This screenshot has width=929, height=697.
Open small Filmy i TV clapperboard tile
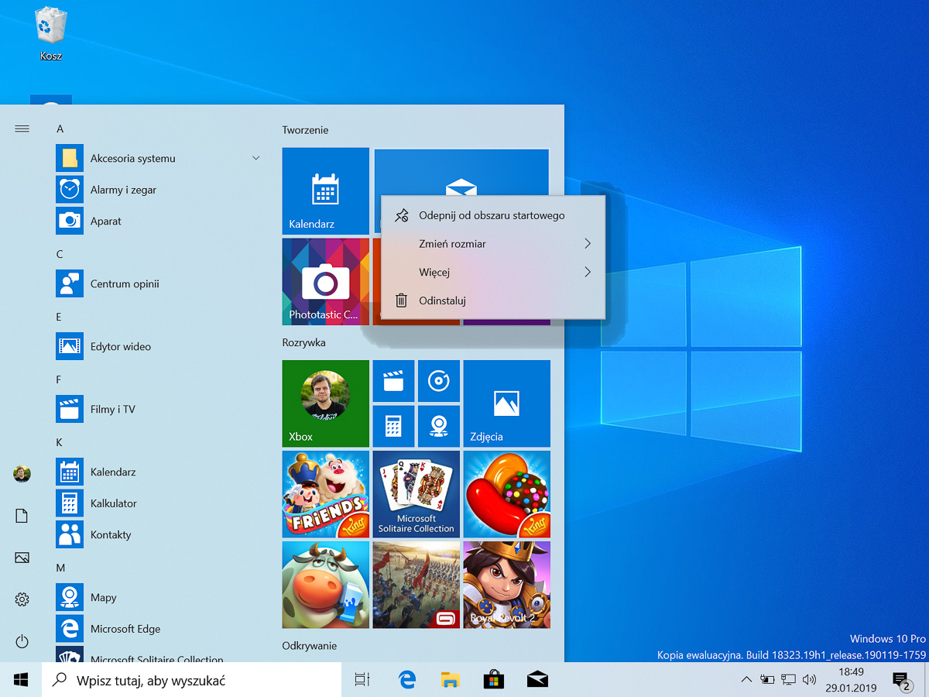(x=394, y=381)
